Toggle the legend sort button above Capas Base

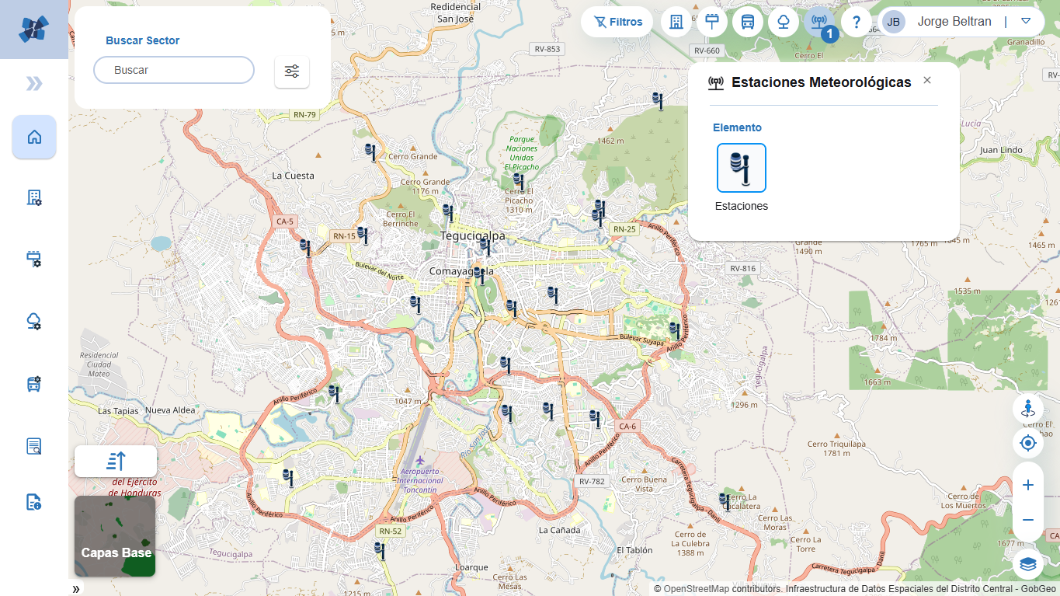pyautogui.click(x=116, y=461)
